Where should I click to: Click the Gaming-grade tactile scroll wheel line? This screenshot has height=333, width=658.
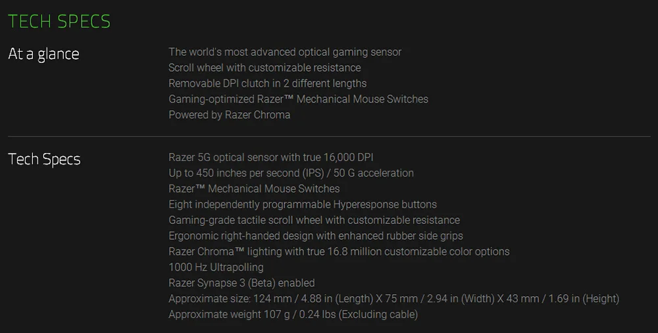pyautogui.click(x=315, y=220)
